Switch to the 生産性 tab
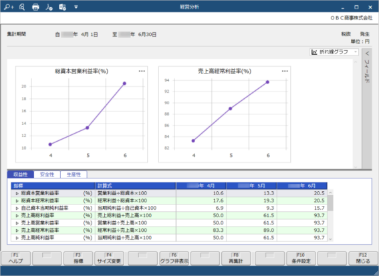Image resolution: width=379 pixels, height=276 pixels. tap(74, 174)
